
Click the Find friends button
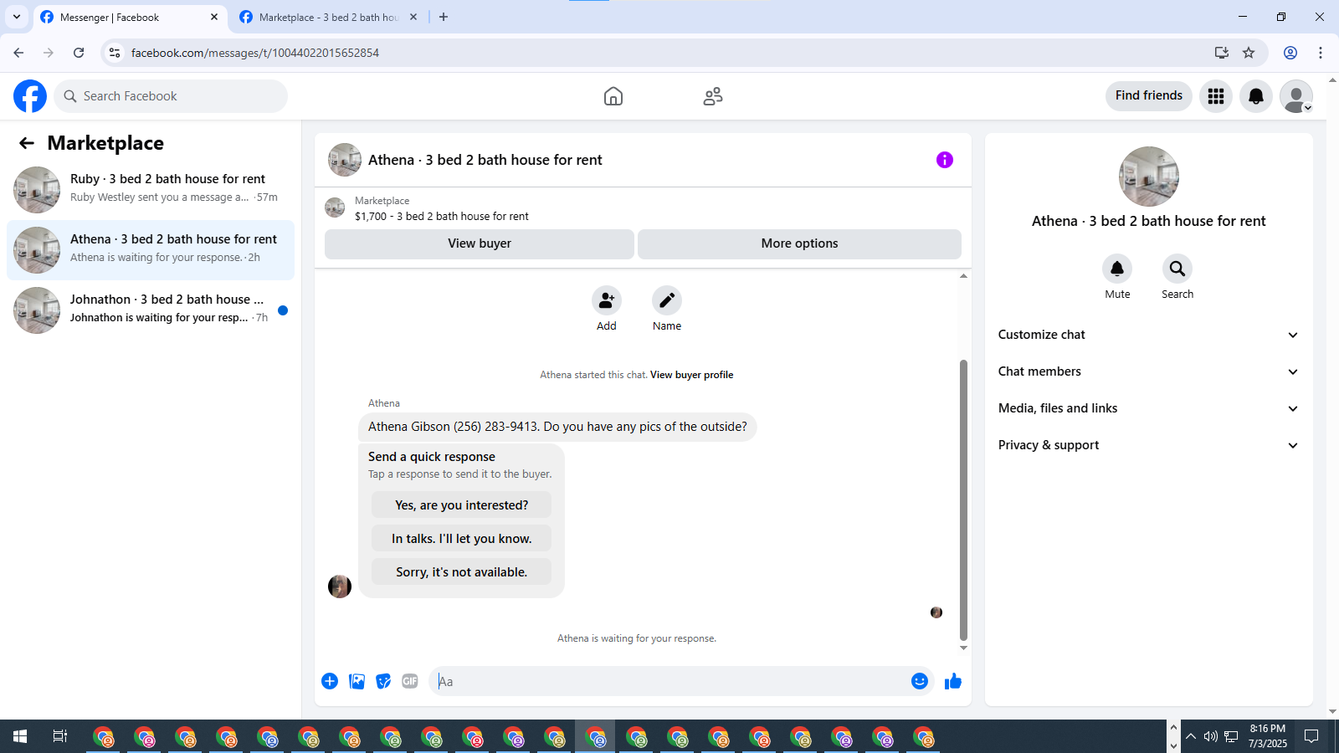pyautogui.click(x=1149, y=95)
